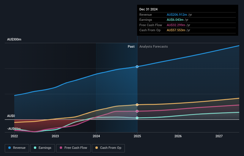Image resolution: width=244 pixels, height=156 pixels.
Task: Click the Free Cash Flow label in tooltip
Action: [x=151, y=25]
